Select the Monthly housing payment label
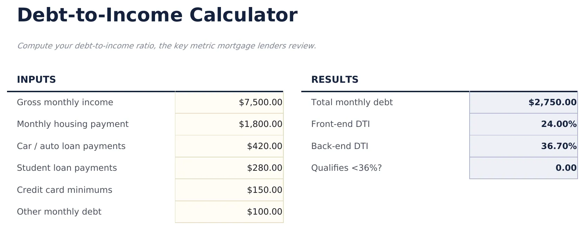This screenshot has width=585, height=230. 73,124
